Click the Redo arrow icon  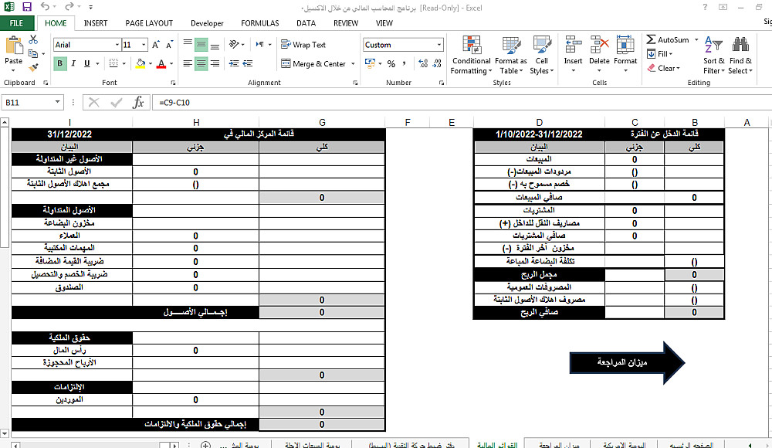(69, 7)
